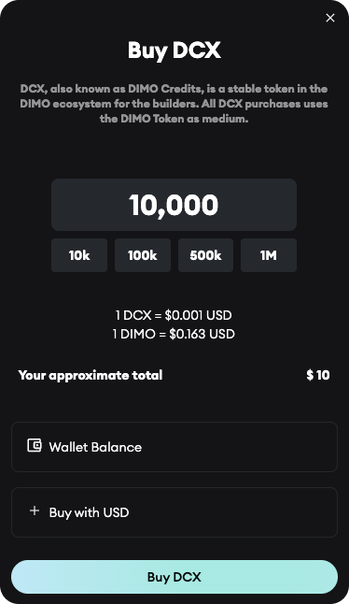349x604 pixels.
Task: Click the 'Buy with USD' text label
Action: pyautogui.click(x=89, y=512)
